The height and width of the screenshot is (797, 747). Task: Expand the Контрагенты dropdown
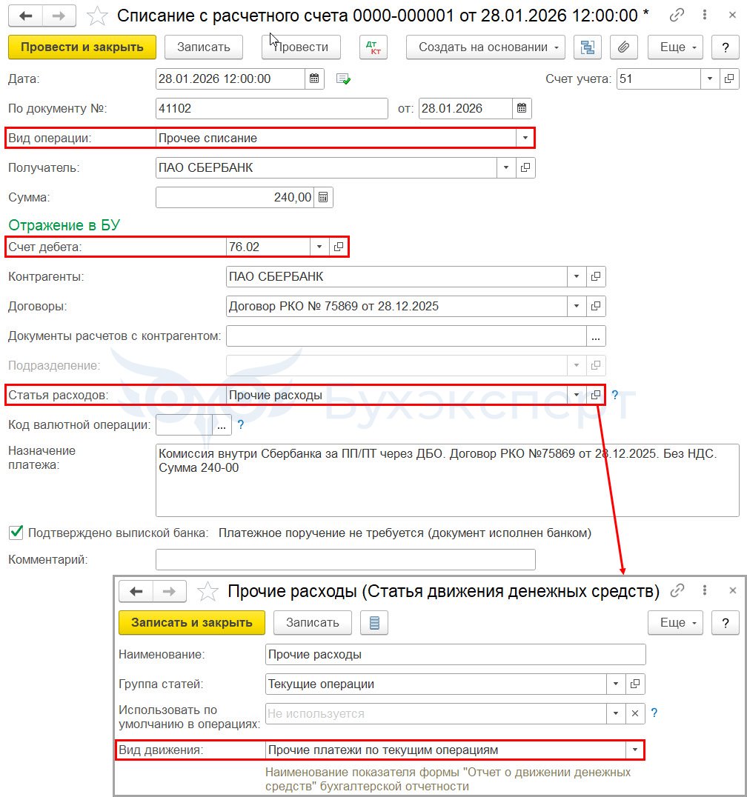576,276
